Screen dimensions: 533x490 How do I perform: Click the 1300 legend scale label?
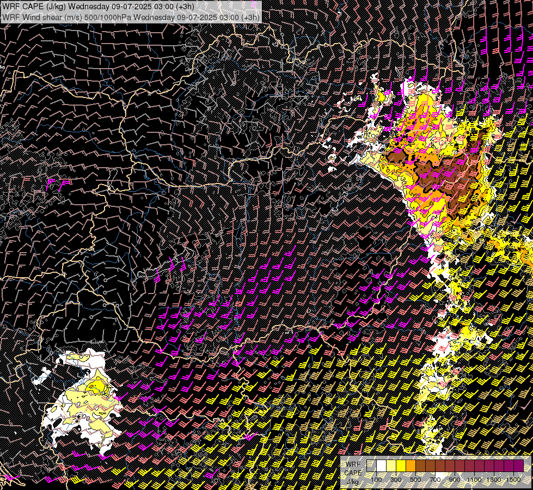494,480
